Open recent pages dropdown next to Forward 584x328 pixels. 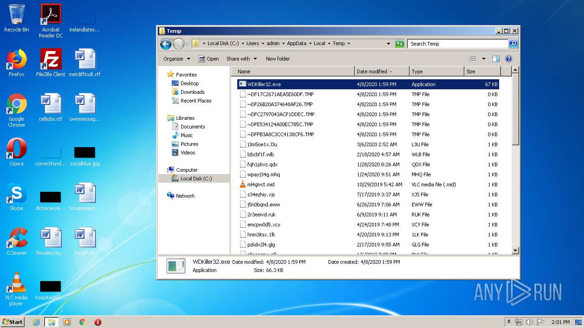point(187,44)
